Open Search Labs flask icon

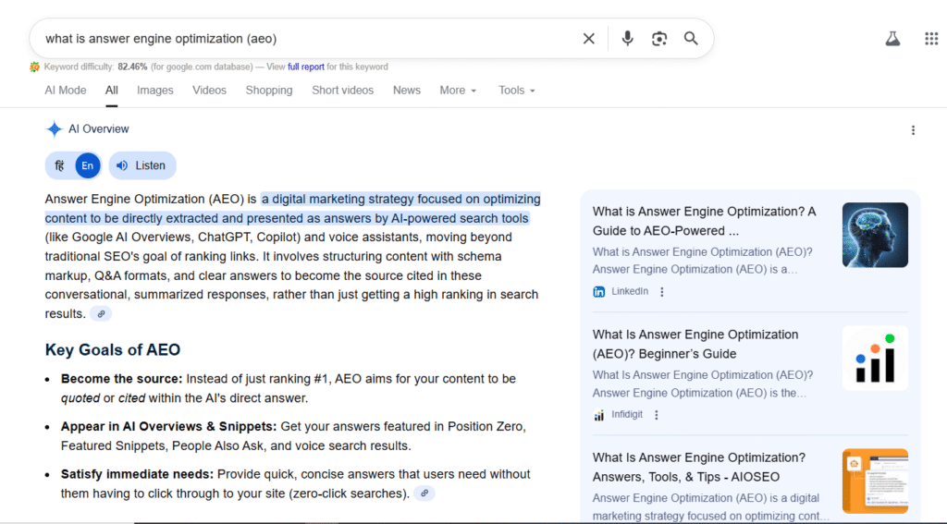(892, 39)
